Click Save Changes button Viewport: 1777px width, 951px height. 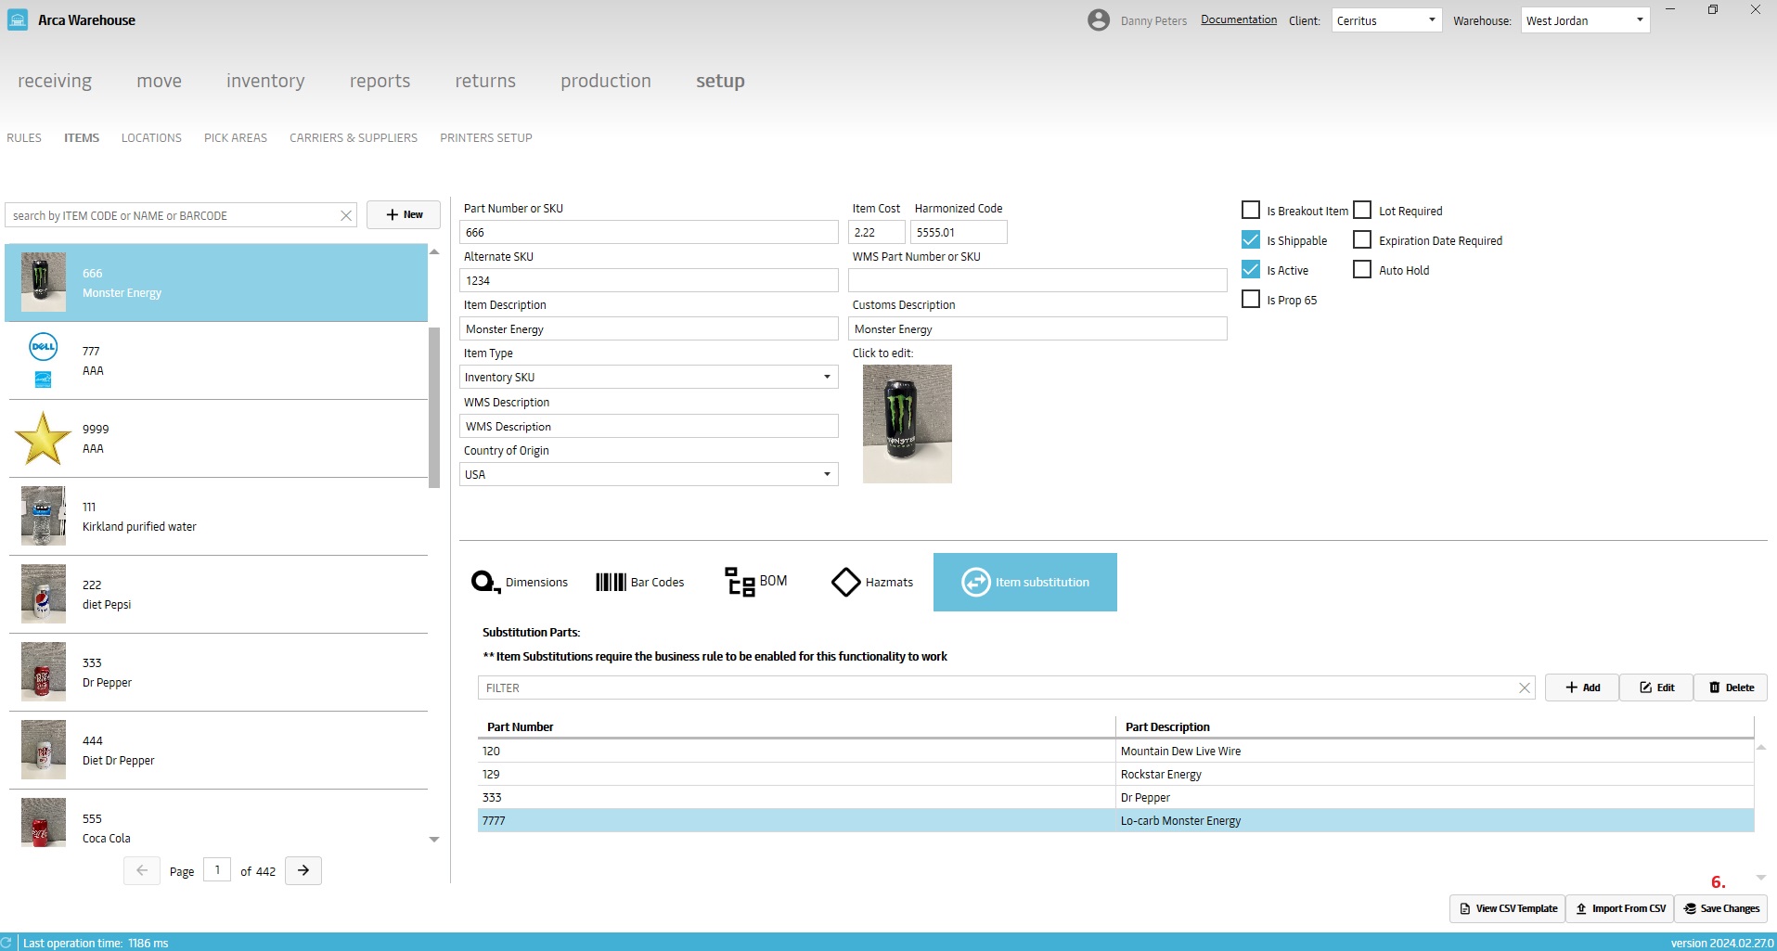(1720, 908)
